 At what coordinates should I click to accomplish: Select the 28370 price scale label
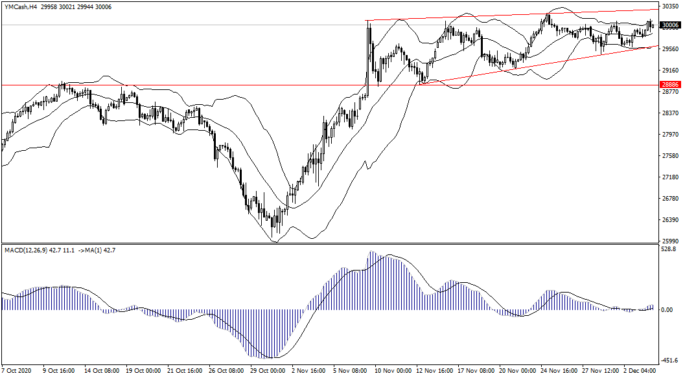click(670, 113)
